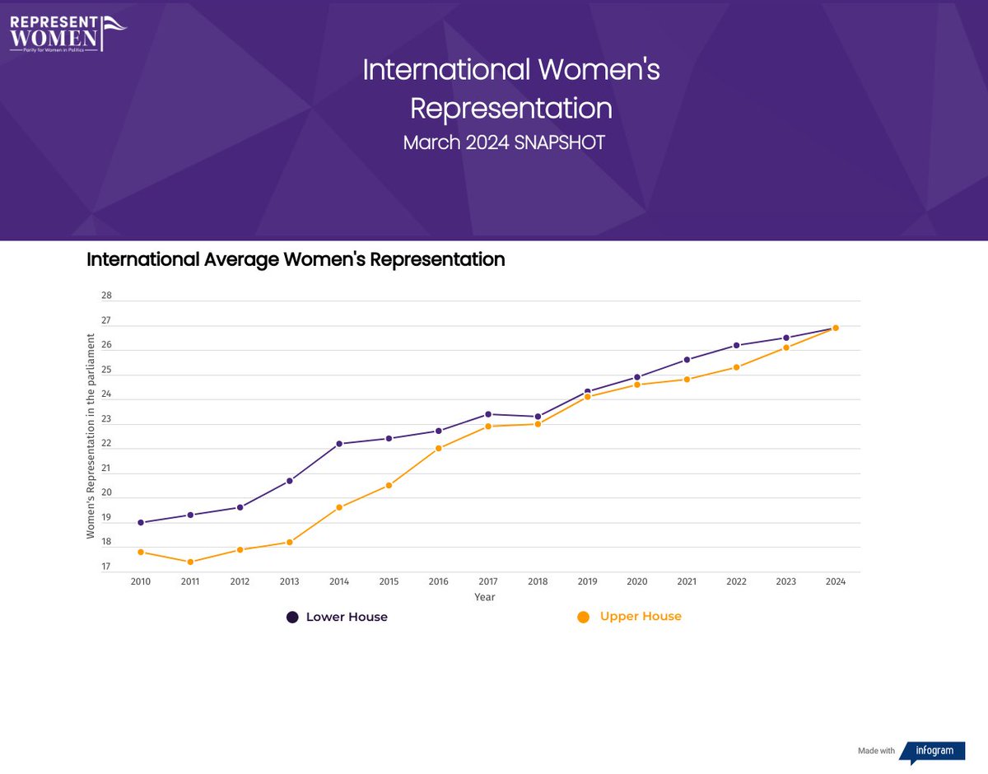Image resolution: width=988 pixels, height=774 pixels.
Task: Select the Lower House 2011 data point
Action: click(x=190, y=515)
